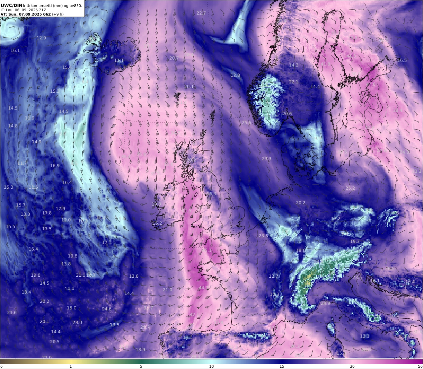Click the map value "23.0"
The image size is (423, 369).
click(77, 323)
